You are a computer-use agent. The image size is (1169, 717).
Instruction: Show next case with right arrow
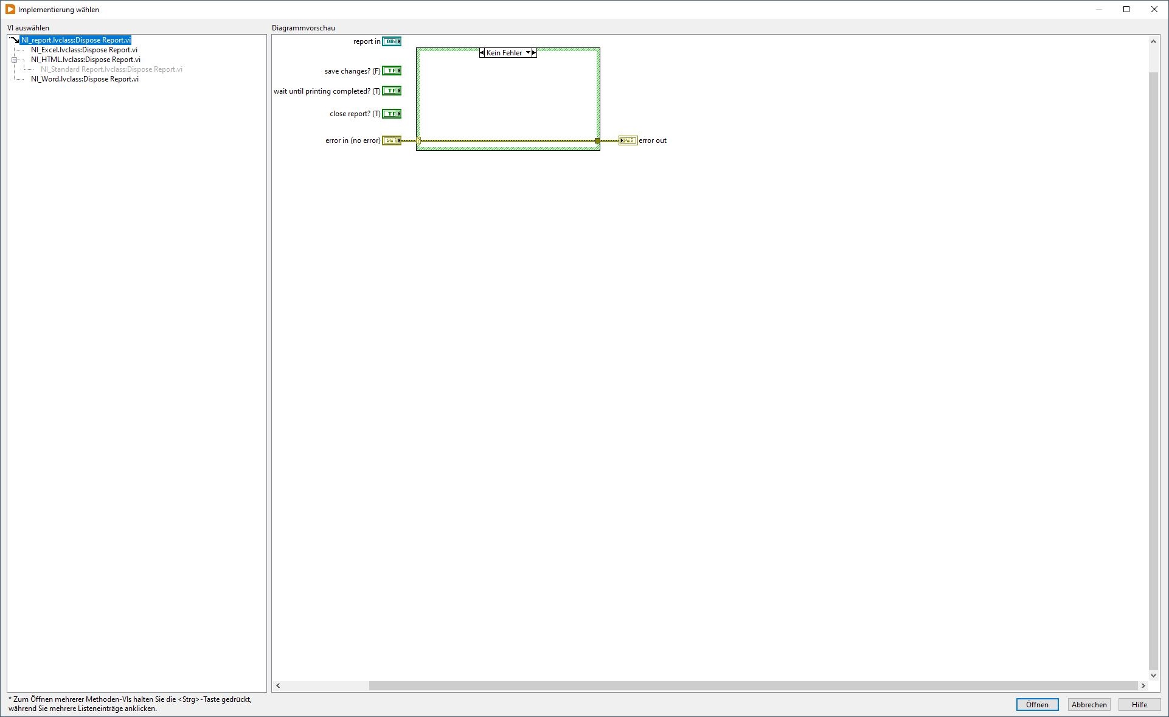(x=534, y=53)
